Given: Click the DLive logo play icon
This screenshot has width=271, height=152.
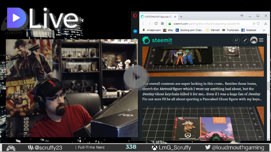Looking at the screenshot, I should (17, 18).
